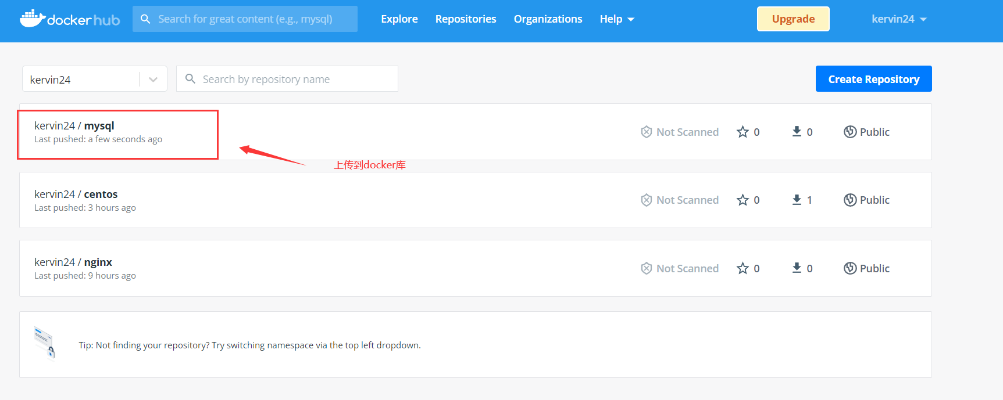Focus the Search by repository name field
The width and height of the screenshot is (1003, 400).
pos(287,79)
